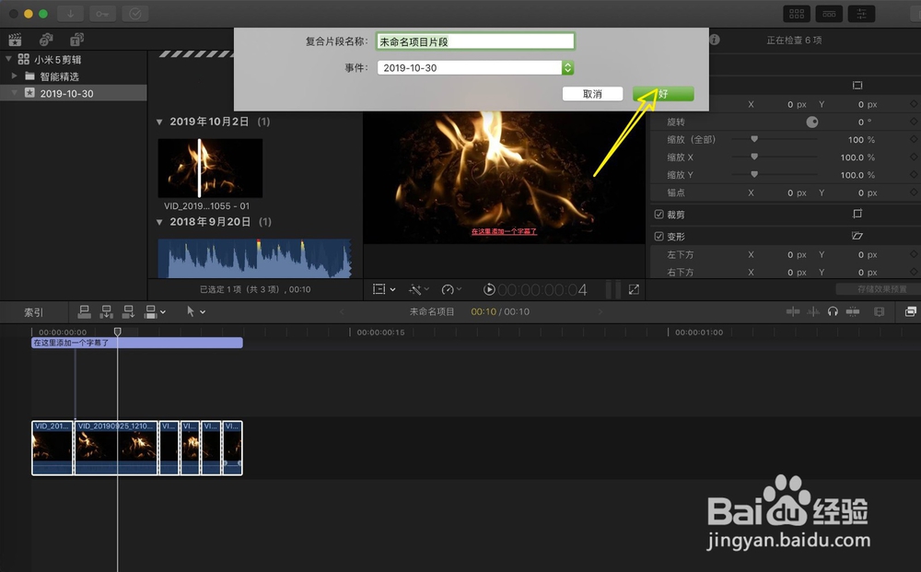This screenshot has height=572, width=921.
Task: Collapse the 2018年9月20日 group
Action: pos(159,222)
